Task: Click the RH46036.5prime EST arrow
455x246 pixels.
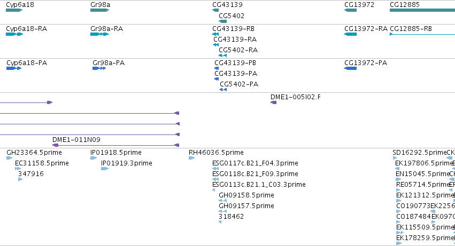Action: pos(191,158)
